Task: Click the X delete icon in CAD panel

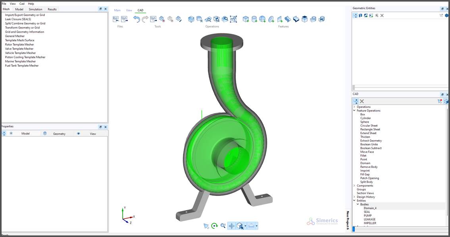Action: [x=362, y=101]
